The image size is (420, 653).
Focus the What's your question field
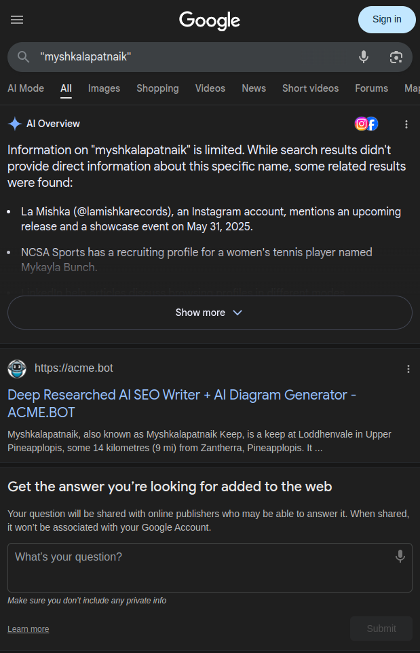210,567
